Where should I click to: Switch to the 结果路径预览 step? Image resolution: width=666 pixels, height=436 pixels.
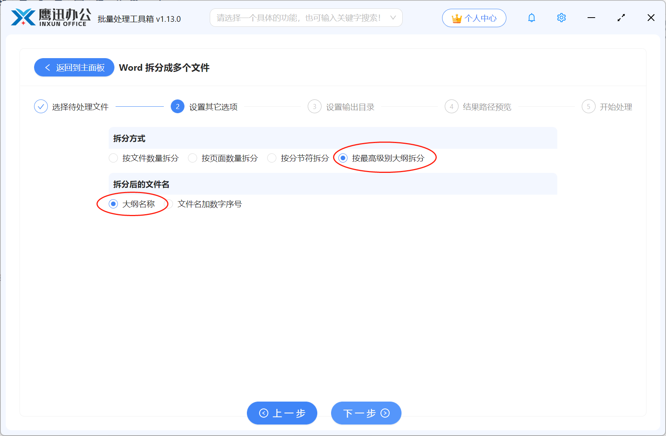(486, 106)
